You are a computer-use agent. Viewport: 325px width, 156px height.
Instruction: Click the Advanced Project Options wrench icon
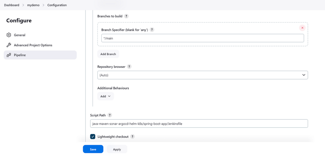point(8,45)
